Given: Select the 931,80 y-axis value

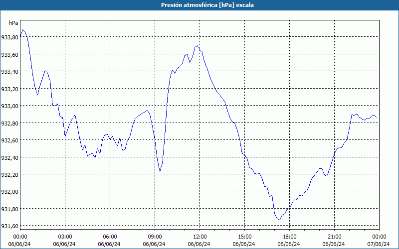Looking at the screenshot, I should click(9, 209).
